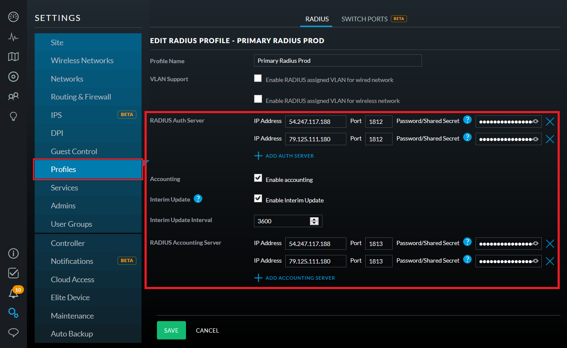
Task: Open the Map icon in left rail
Action: click(x=13, y=57)
